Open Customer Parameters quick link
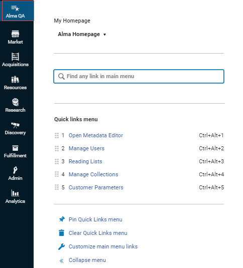Screen dimensions: 243x268 coord(96,187)
